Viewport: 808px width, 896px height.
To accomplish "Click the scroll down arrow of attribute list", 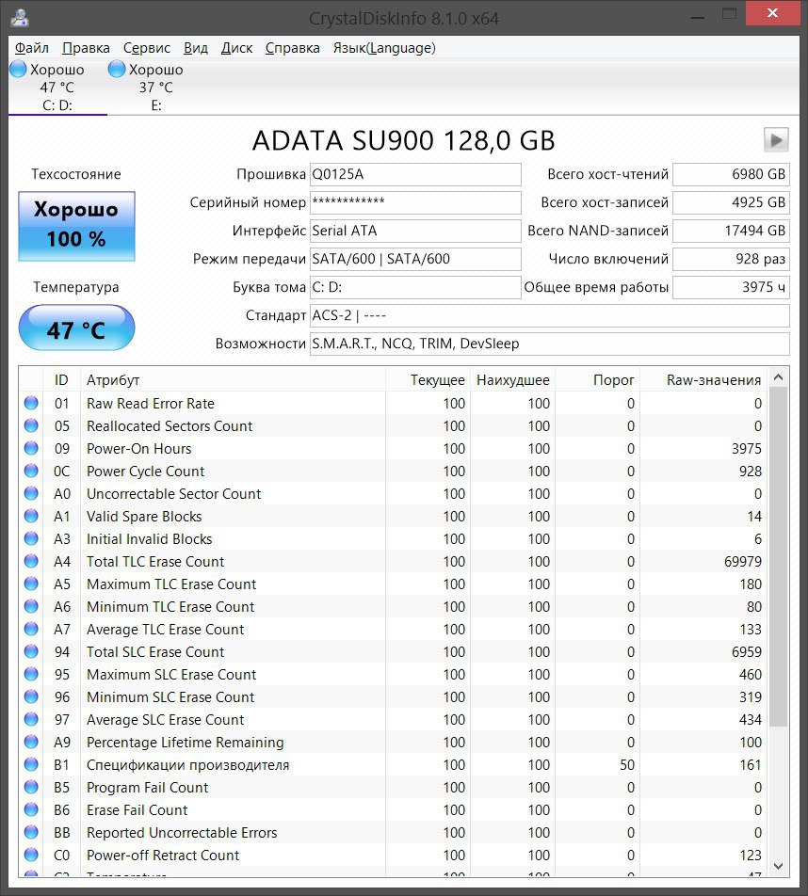I will 778,866.
